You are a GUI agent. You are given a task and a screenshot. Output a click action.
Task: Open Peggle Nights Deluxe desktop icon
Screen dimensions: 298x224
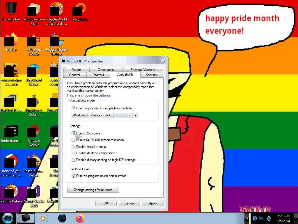tap(56, 44)
